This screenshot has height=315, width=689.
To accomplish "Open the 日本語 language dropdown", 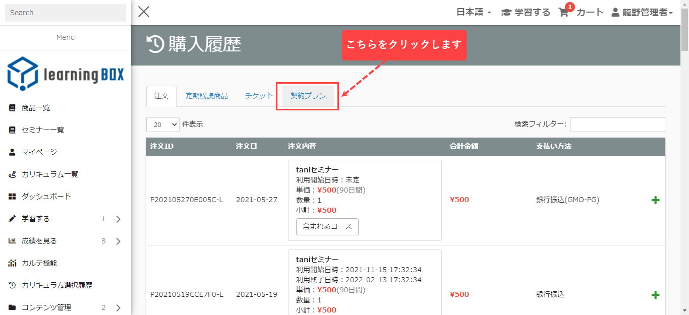I will pyautogui.click(x=474, y=13).
